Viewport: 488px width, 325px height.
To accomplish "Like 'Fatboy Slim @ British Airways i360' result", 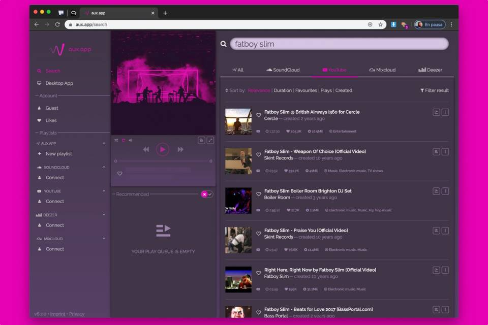I will click(259, 115).
